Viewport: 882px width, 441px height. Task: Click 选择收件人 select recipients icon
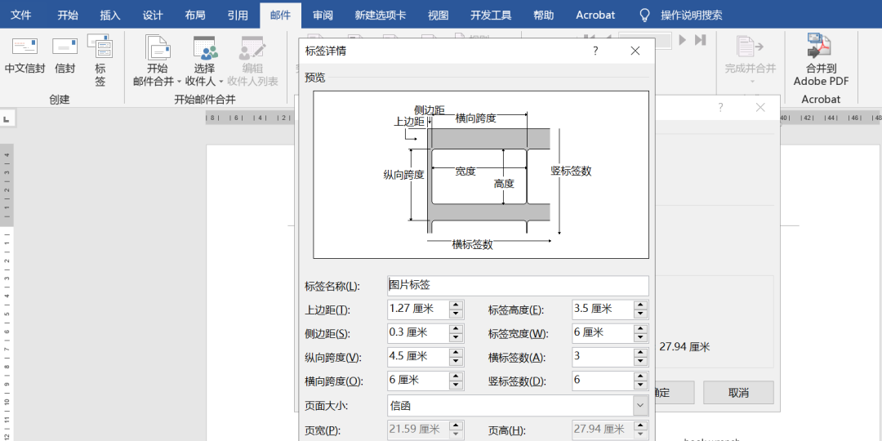tap(204, 49)
